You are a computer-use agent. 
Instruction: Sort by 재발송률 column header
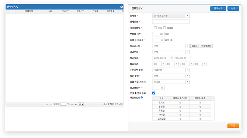click(x=111, y=11)
